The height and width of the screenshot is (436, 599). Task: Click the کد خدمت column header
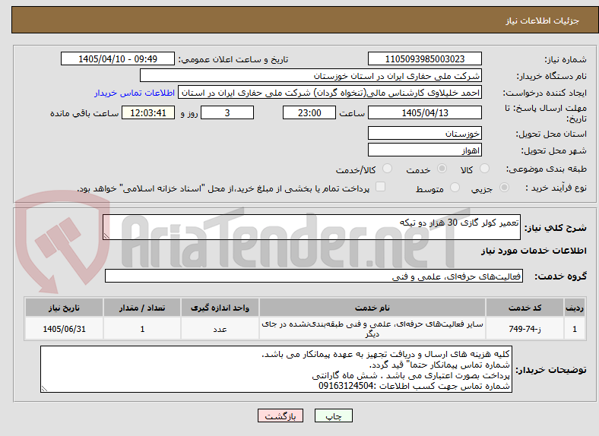click(x=525, y=308)
